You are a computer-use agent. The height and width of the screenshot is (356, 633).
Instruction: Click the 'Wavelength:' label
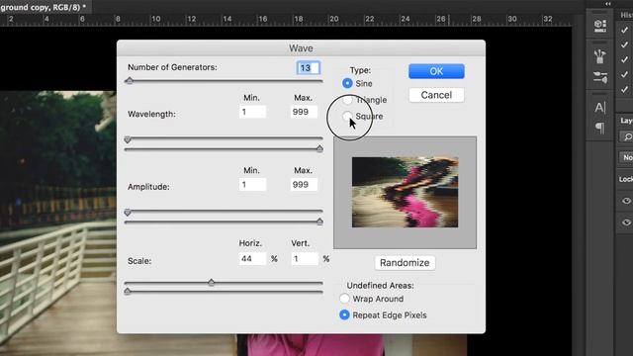(x=151, y=114)
